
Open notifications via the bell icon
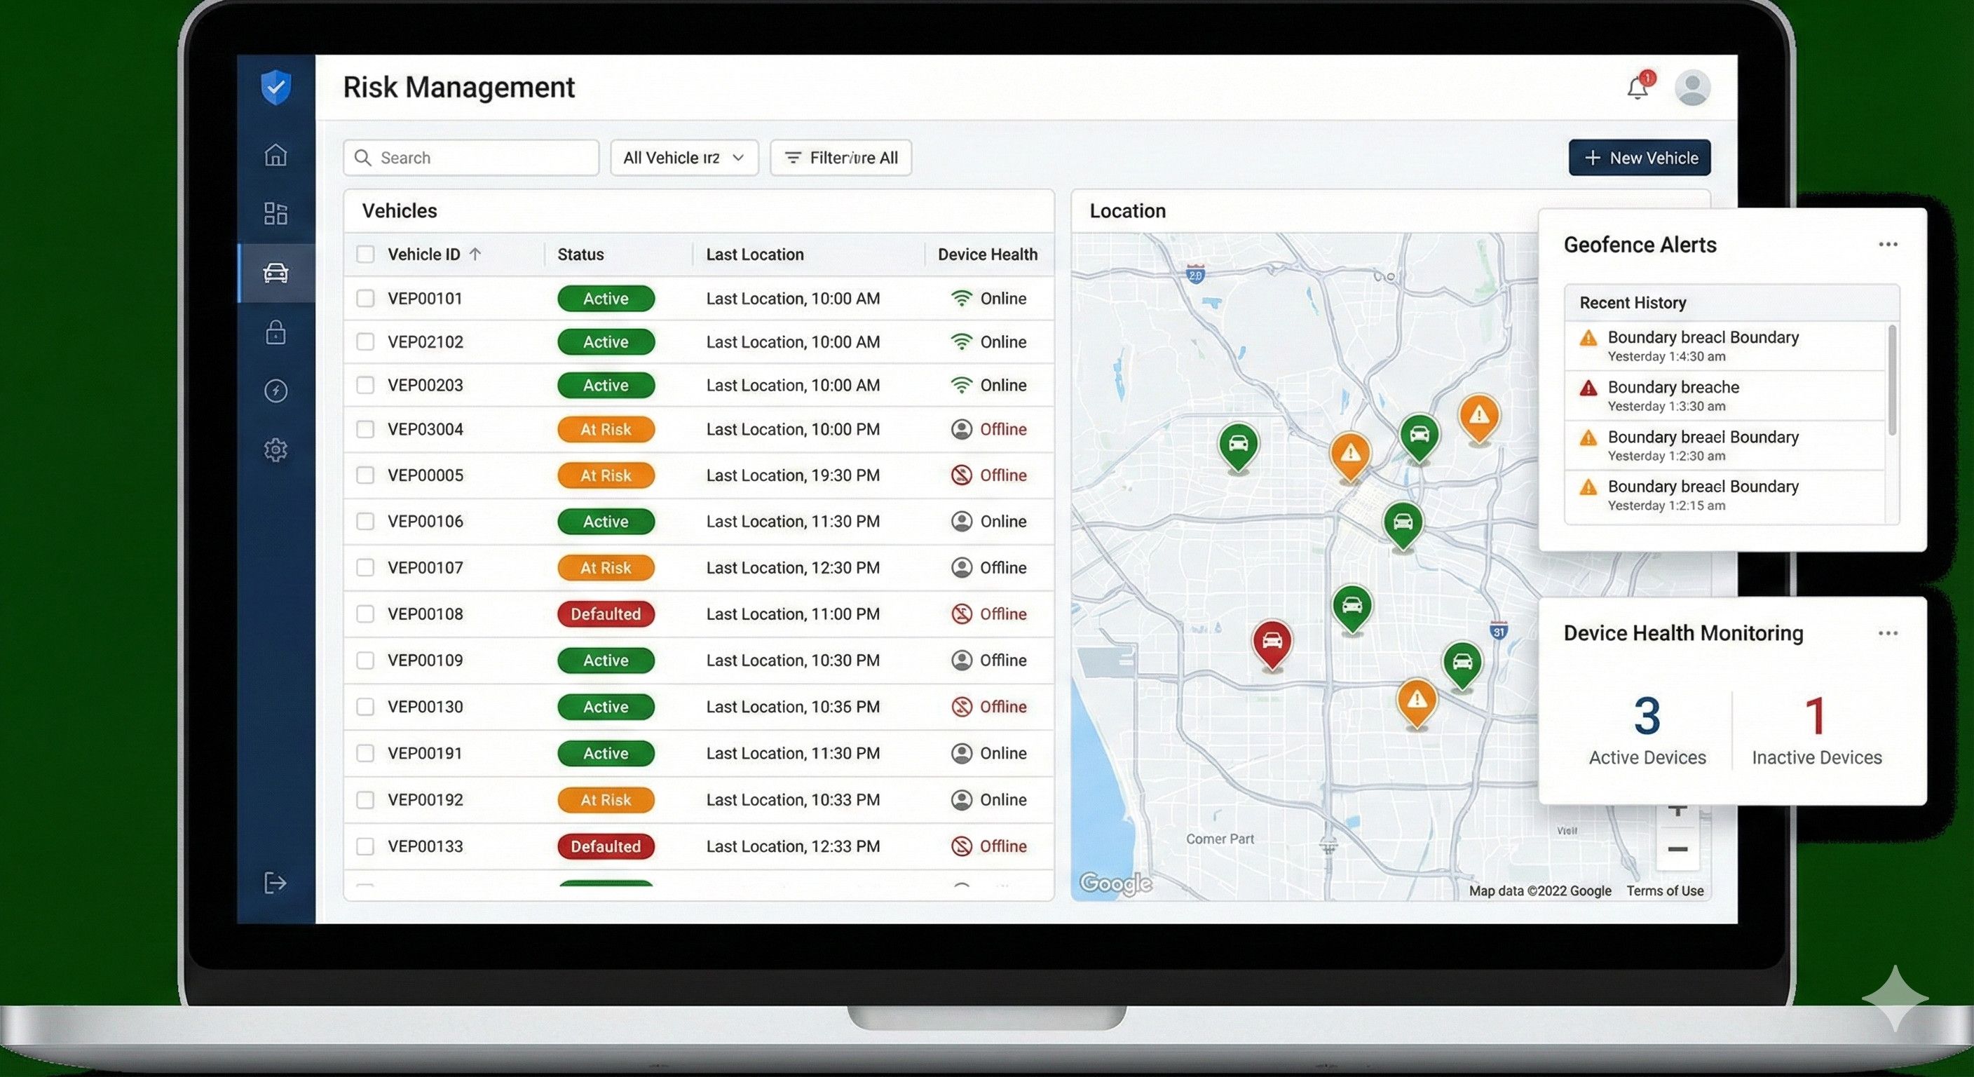pos(1637,88)
